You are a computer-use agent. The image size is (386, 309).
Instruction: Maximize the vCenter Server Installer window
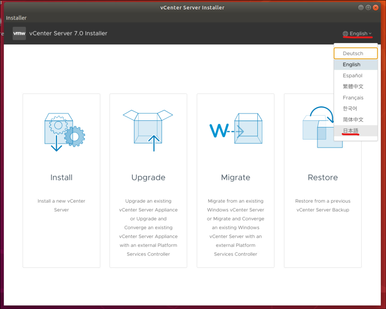[x=368, y=8]
